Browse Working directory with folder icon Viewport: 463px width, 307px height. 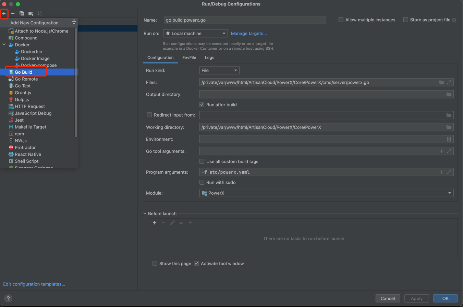pos(449,127)
